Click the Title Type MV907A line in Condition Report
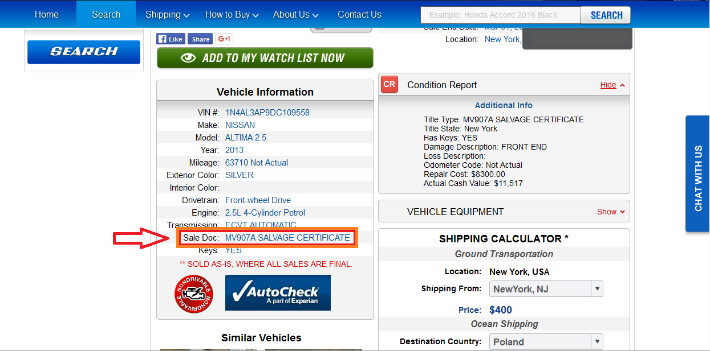The height and width of the screenshot is (351, 710). coord(504,119)
